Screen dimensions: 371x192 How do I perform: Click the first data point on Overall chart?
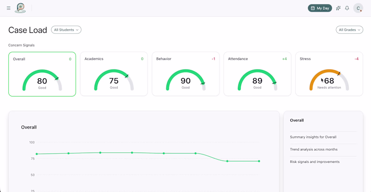pyautogui.click(x=37, y=154)
